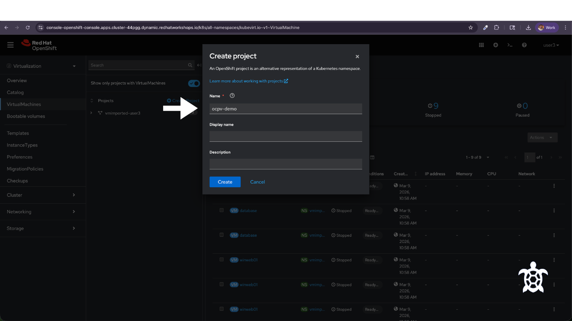Click the browser back arrow

pyautogui.click(x=6, y=28)
